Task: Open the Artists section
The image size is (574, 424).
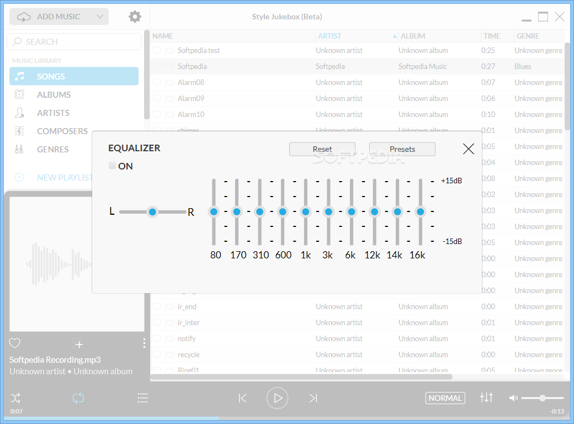Action: (53, 113)
